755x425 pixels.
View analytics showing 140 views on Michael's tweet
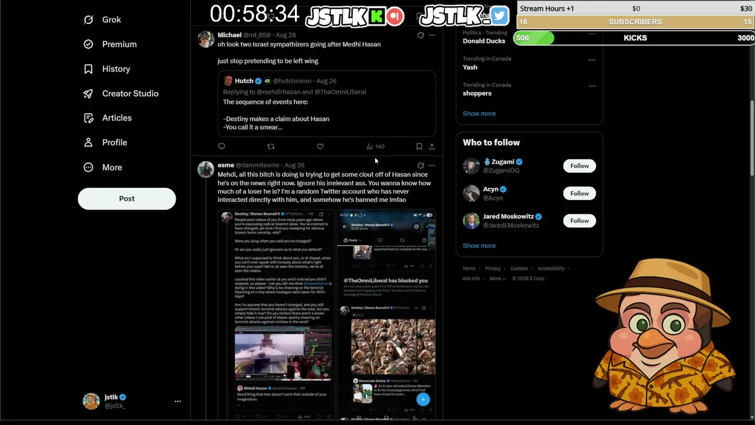(x=375, y=146)
